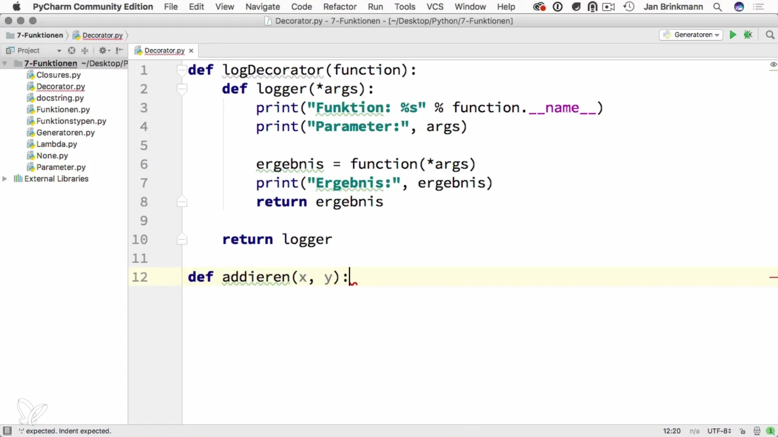Image resolution: width=778 pixels, height=437 pixels.
Task: Click fold end marker at line 10
Action: (182, 239)
